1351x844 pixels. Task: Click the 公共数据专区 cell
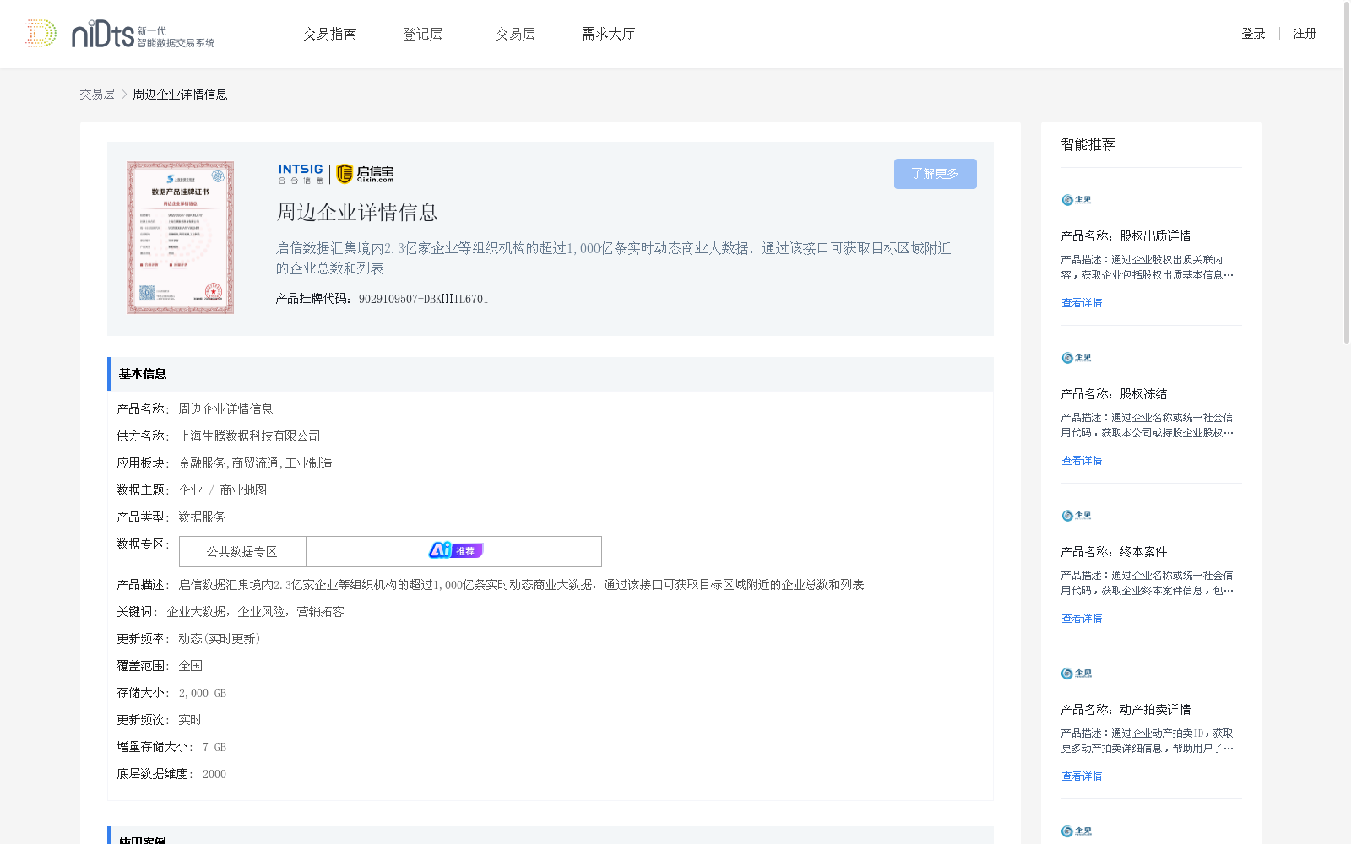242,552
